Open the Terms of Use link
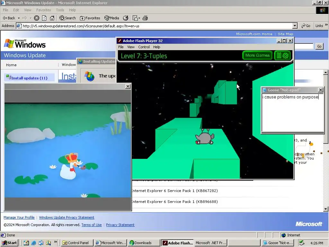 point(92,225)
